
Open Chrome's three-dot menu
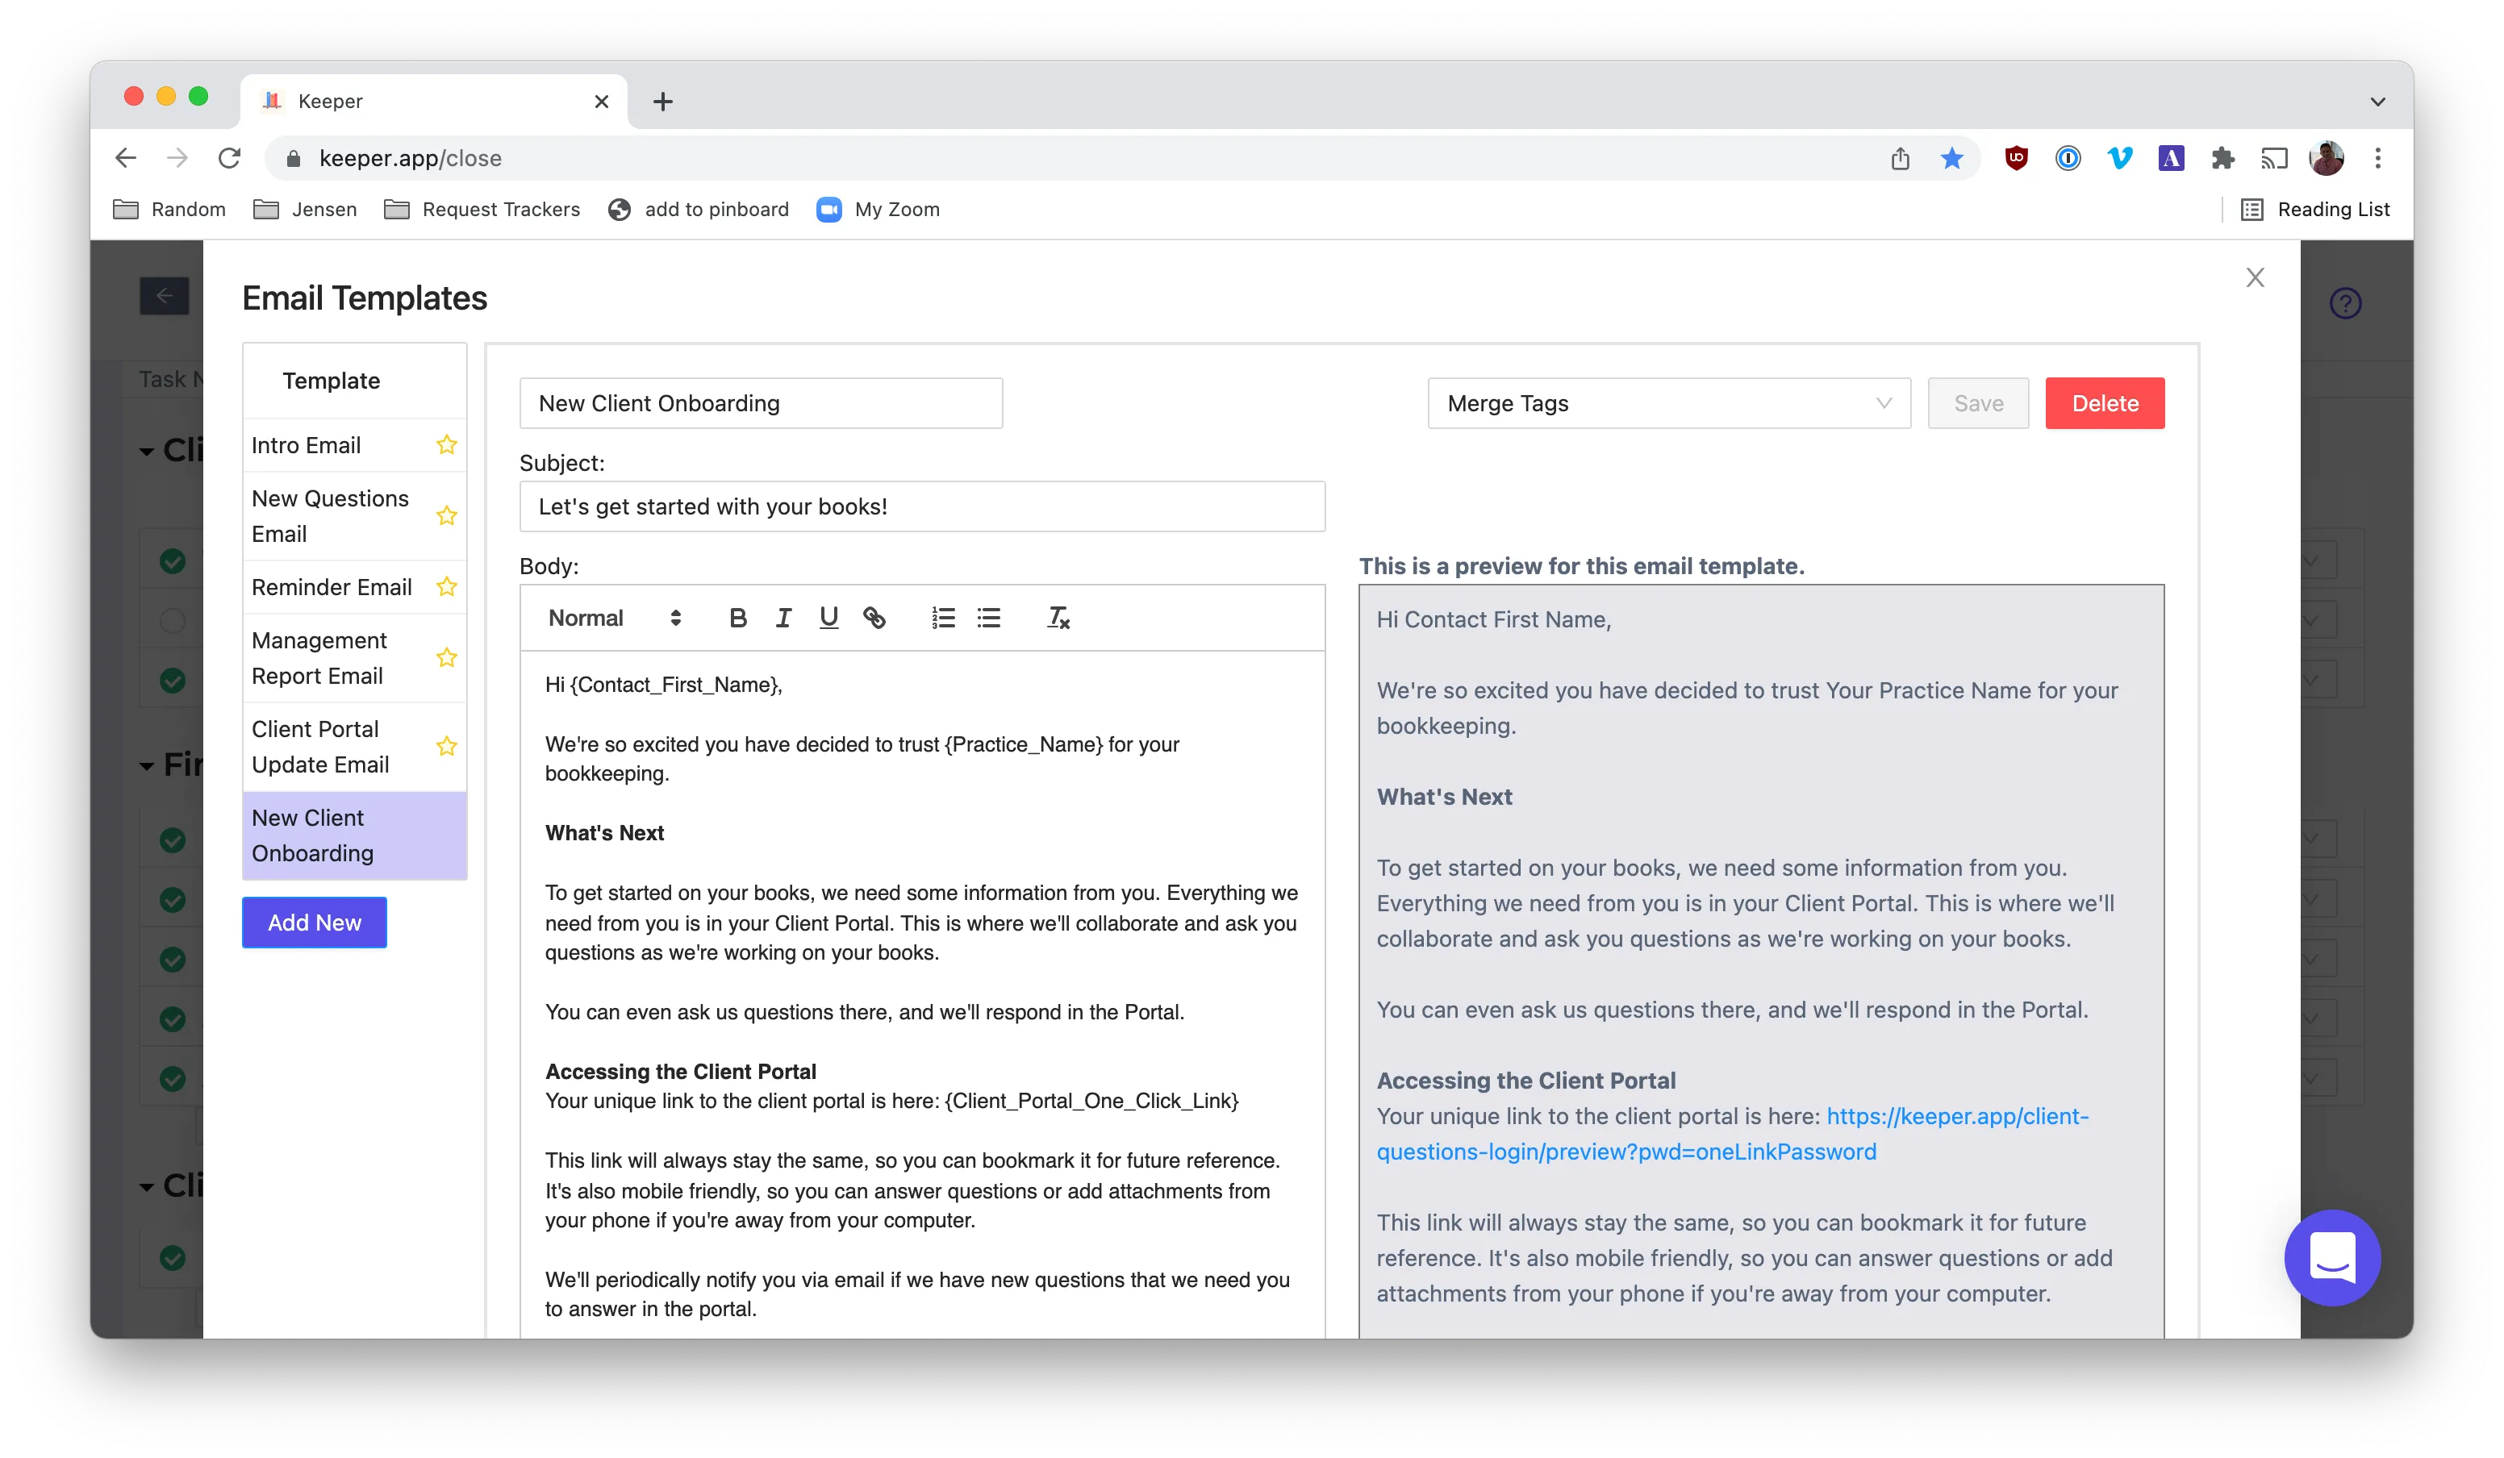[2378, 158]
